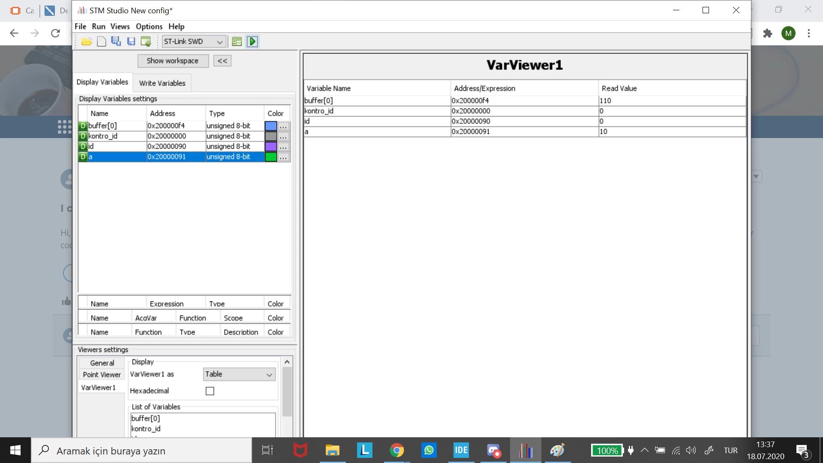Click blue color swatch of buffer[0]
Screen dimensions: 823x463
[x=271, y=126]
